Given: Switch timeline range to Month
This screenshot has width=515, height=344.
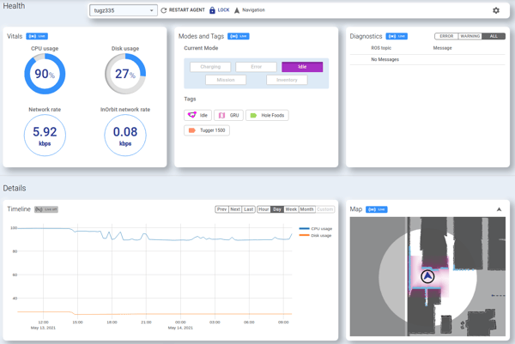Looking at the screenshot, I should [306, 209].
